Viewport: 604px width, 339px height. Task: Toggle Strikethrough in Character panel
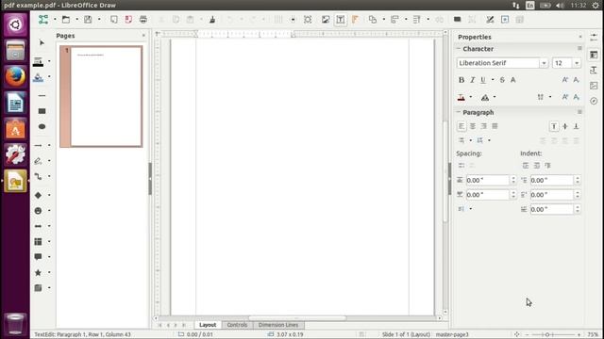pos(502,80)
